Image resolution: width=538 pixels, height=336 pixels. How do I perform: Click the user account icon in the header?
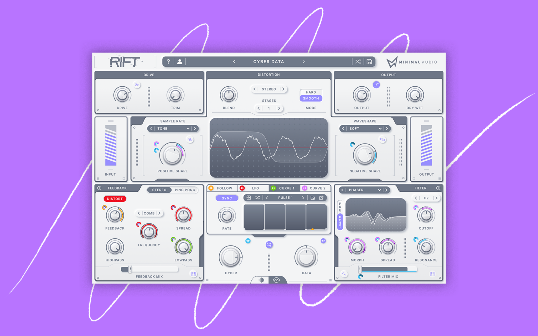(x=180, y=62)
